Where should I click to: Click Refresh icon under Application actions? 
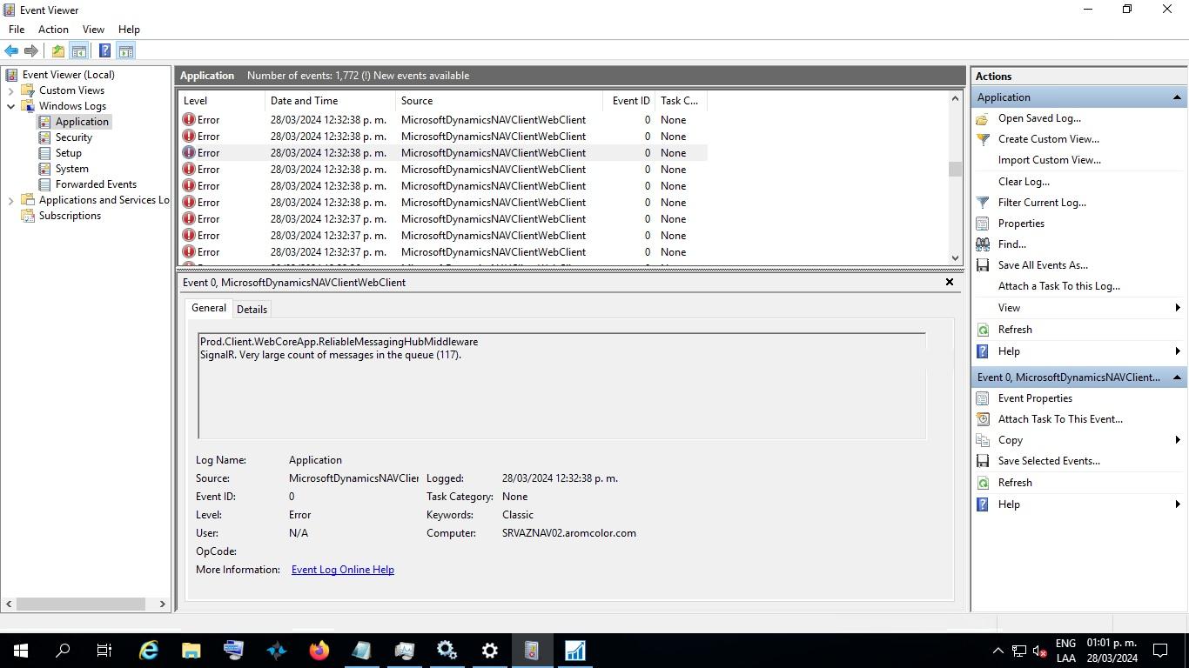[x=983, y=330]
